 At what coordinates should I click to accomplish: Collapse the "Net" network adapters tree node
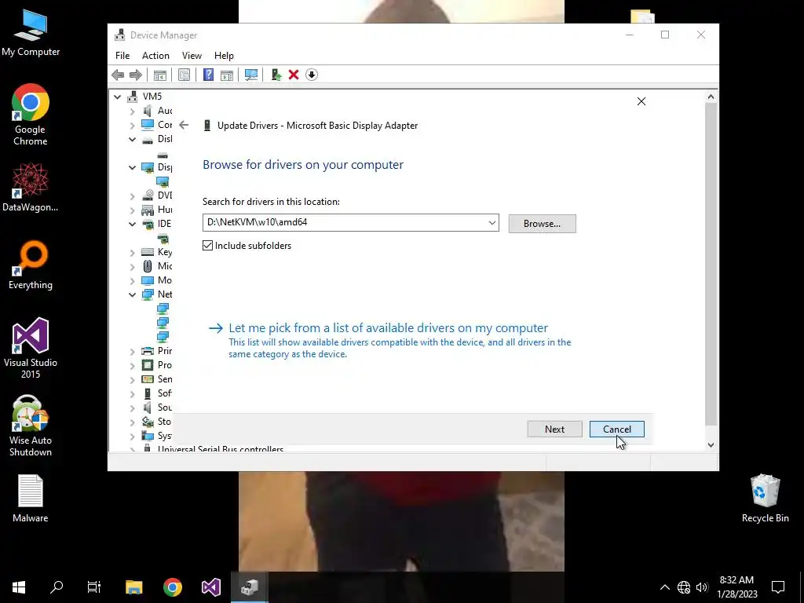[132, 294]
